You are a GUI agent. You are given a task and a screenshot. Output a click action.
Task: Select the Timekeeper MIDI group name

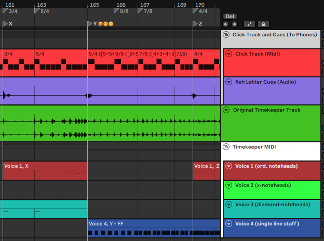(254, 147)
